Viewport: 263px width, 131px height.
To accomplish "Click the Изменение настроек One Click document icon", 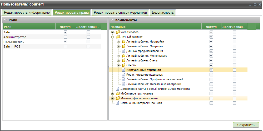I will pos(118,103).
